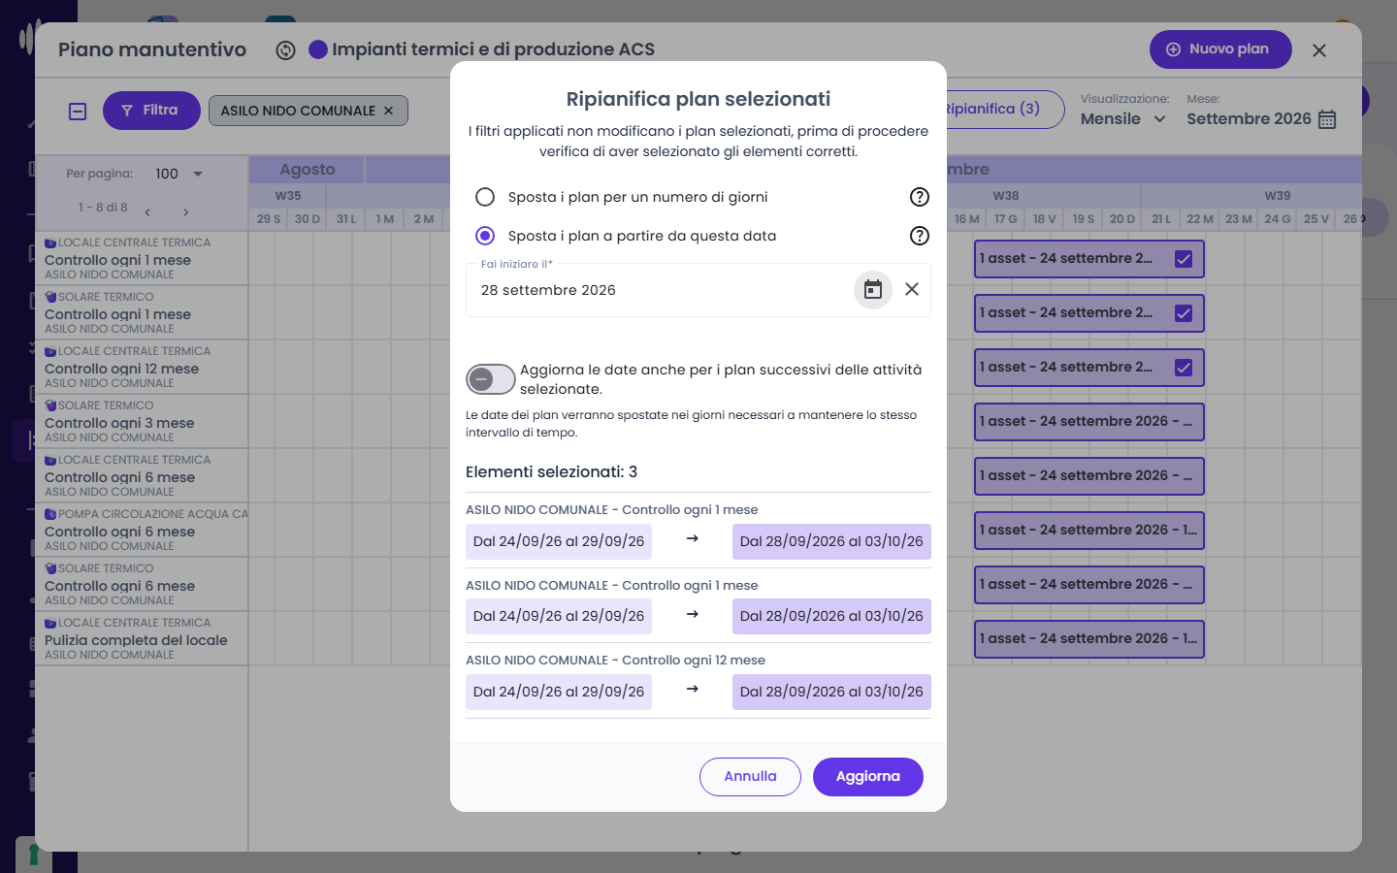Click the W38 week header
The width and height of the screenshot is (1397, 873).
1006,196
